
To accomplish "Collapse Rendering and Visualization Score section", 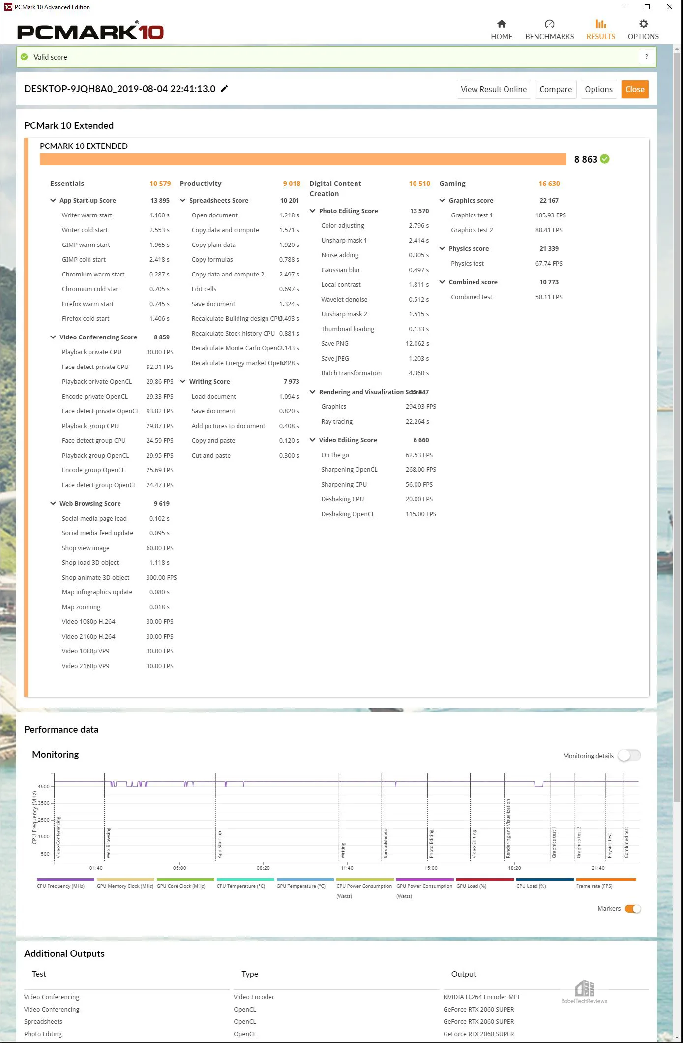I will tap(312, 392).
